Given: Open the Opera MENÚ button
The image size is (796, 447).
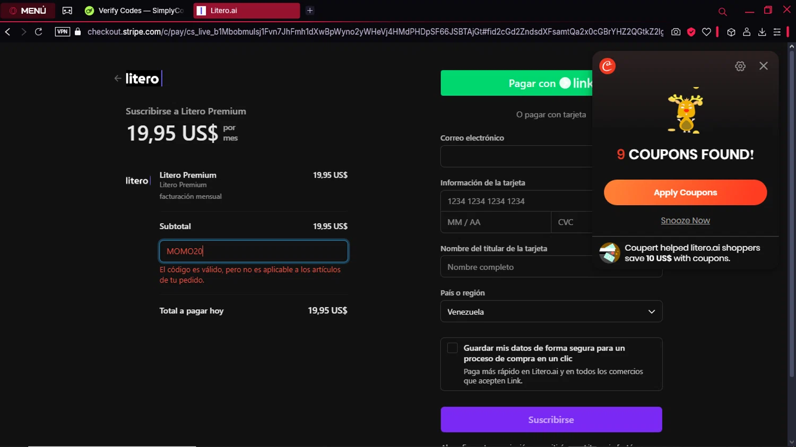Looking at the screenshot, I should click(28, 11).
